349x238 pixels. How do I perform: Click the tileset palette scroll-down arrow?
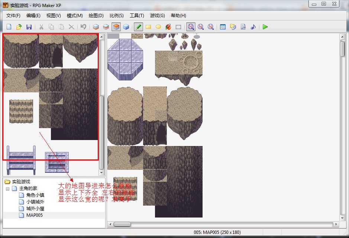pos(101,173)
